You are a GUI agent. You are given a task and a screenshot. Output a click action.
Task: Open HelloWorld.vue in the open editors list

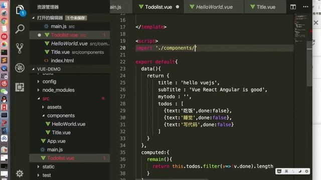tap(70, 43)
